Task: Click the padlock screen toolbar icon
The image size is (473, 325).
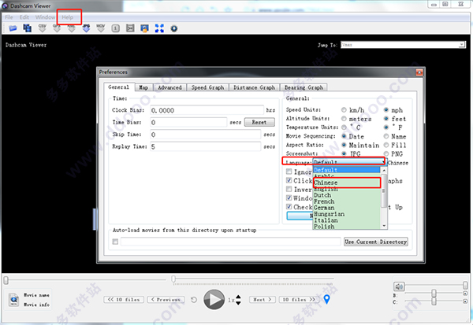Action: click(145, 28)
